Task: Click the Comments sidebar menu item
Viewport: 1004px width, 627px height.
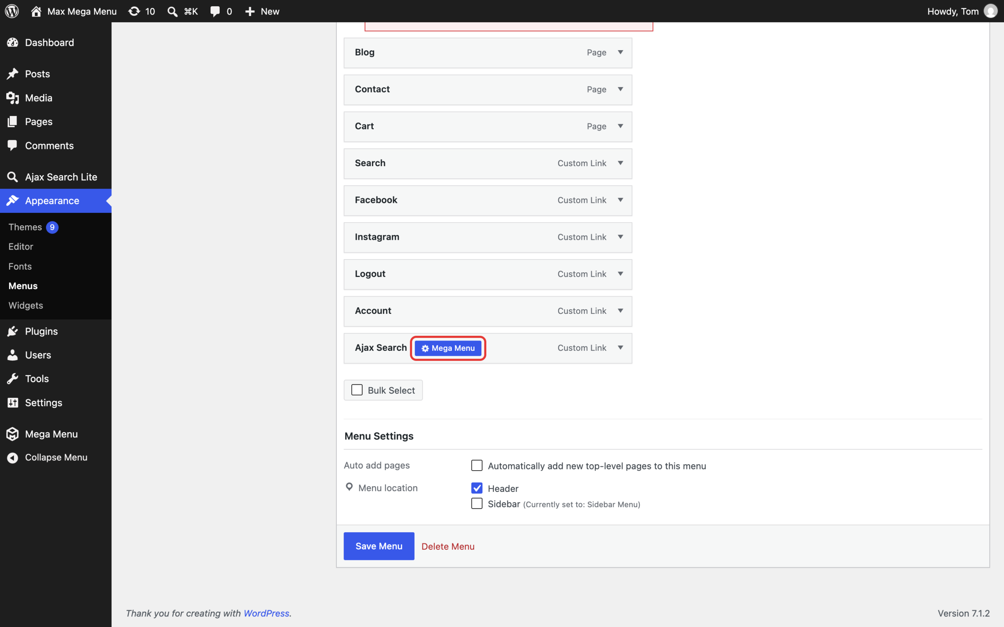Action: click(56, 145)
